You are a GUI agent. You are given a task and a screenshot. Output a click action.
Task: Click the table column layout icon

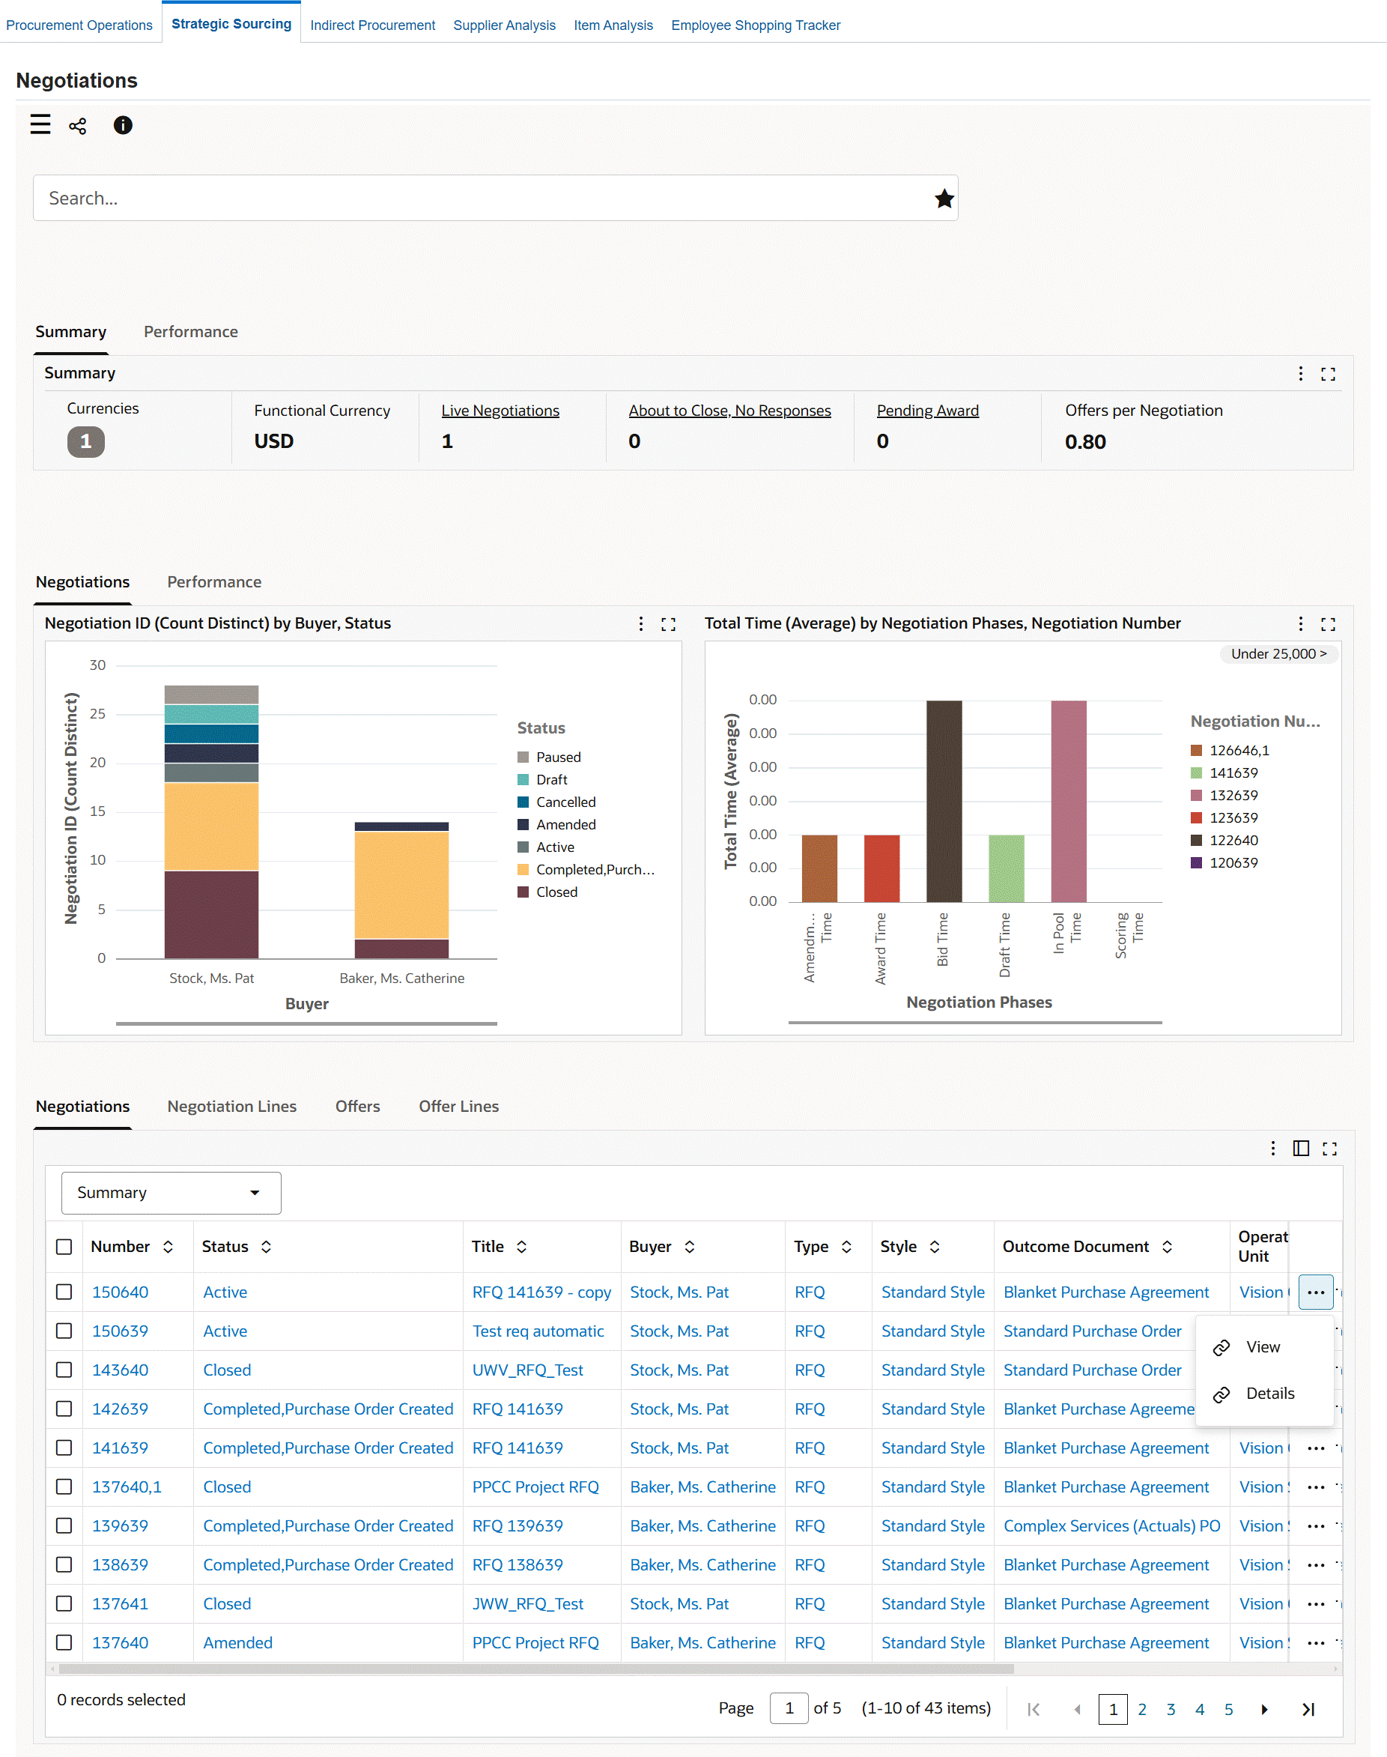(x=1301, y=1148)
